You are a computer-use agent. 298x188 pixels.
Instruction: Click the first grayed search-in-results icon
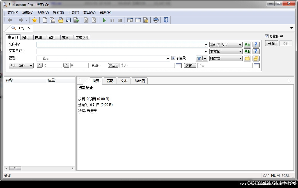coord(86,20)
